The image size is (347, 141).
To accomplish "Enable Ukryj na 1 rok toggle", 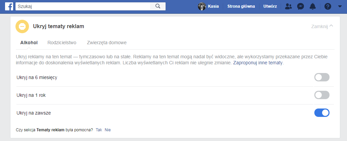I will (x=322, y=95).
